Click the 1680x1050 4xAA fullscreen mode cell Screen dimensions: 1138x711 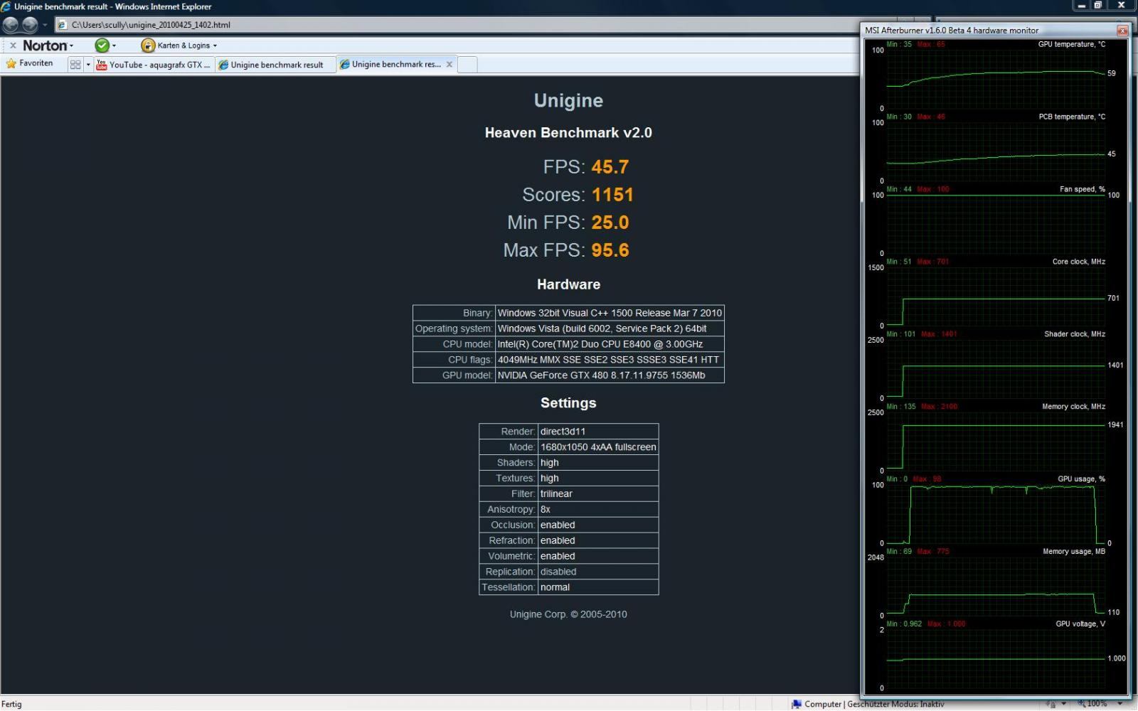click(598, 447)
